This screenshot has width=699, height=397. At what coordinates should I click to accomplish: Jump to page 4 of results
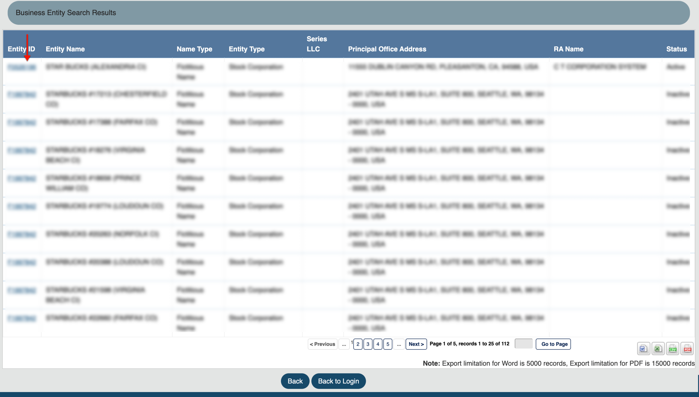tap(378, 344)
